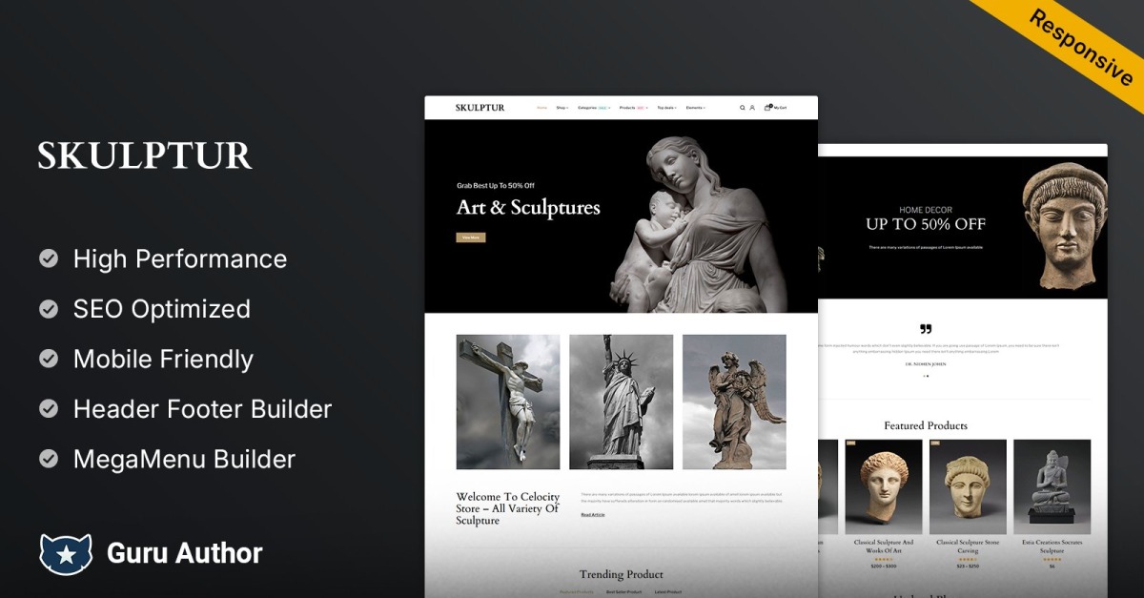Select the Statue of Liberty image
The height and width of the screenshot is (598, 1144).
621,402
